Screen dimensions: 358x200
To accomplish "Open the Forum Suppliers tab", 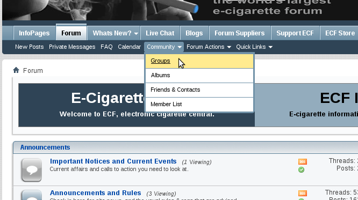I will point(240,33).
